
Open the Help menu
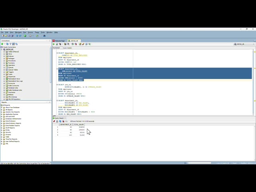click(56, 32)
